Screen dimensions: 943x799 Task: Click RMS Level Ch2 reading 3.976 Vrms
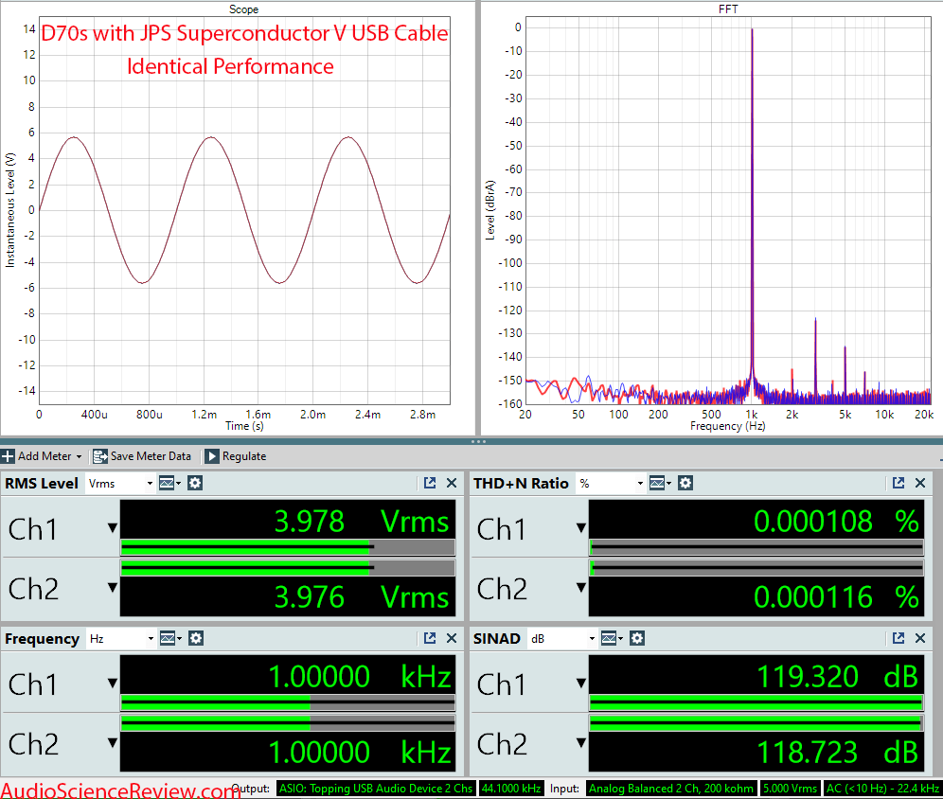coord(362,597)
